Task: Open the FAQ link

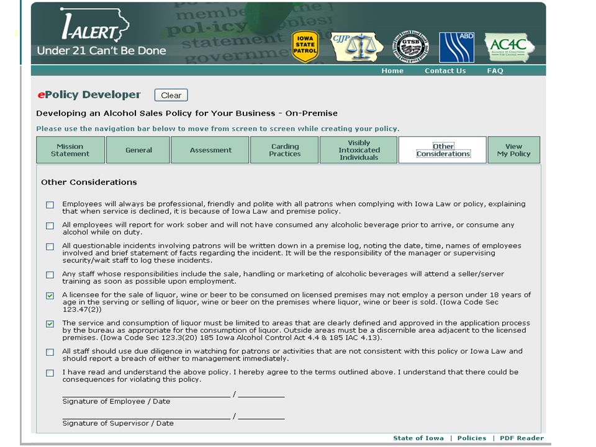Action: pos(495,71)
